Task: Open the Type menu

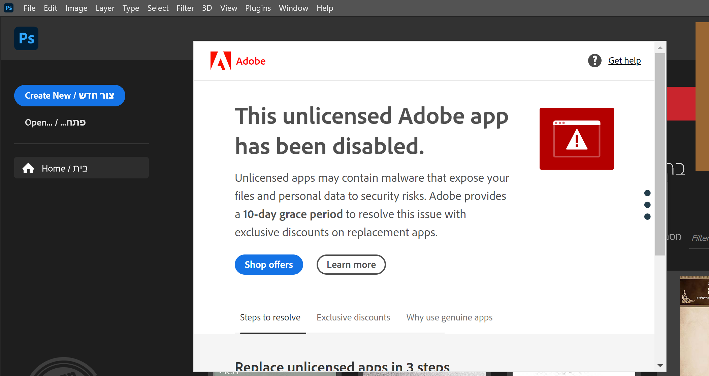Action: click(131, 8)
